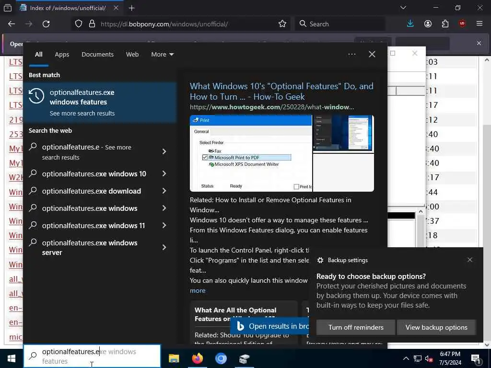Screen dimensions: 491x368
Task: Close the Index of /windows/unofficial/ tab
Action: [116, 8]
